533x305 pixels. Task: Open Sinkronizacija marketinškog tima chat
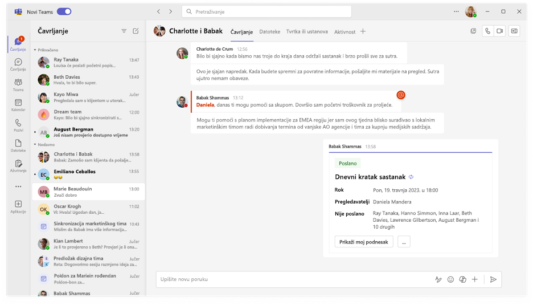coord(88,226)
